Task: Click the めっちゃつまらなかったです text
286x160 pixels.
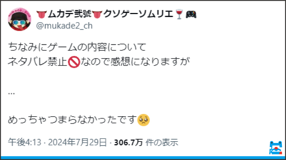Action: click(72, 120)
